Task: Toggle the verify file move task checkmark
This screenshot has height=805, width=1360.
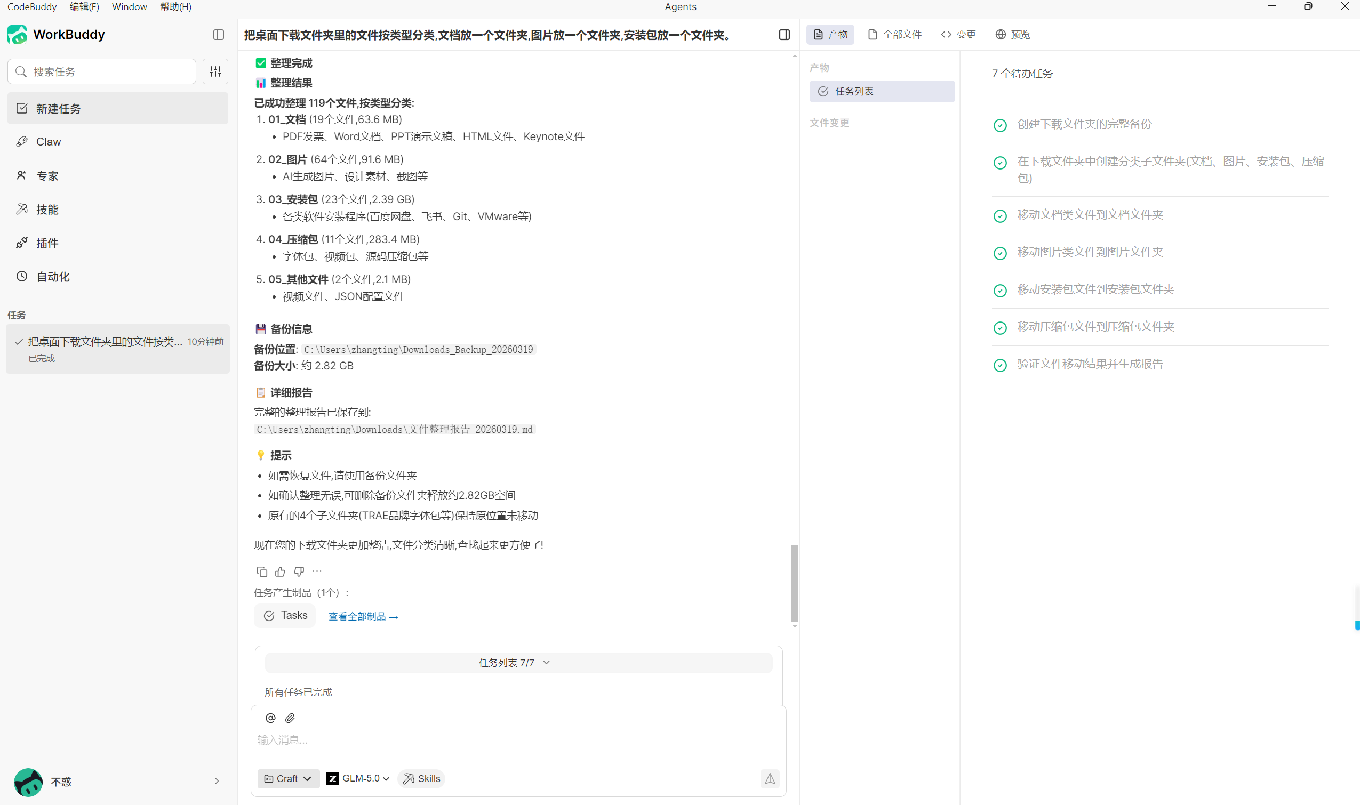Action: click(x=999, y=365)
